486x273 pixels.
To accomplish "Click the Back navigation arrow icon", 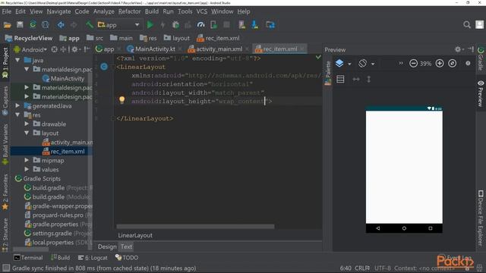I will point(61,25).
